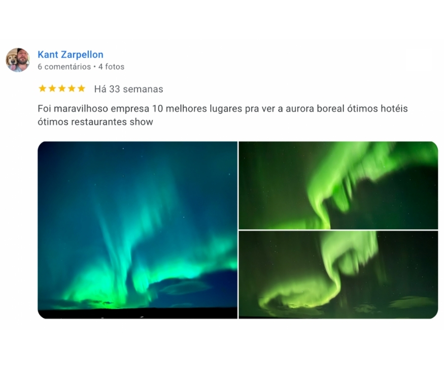Click the "ótimos restaurantes show" review line
This screenshot has width=444, height=381.
pyautogui.click(x=95, y=122)
